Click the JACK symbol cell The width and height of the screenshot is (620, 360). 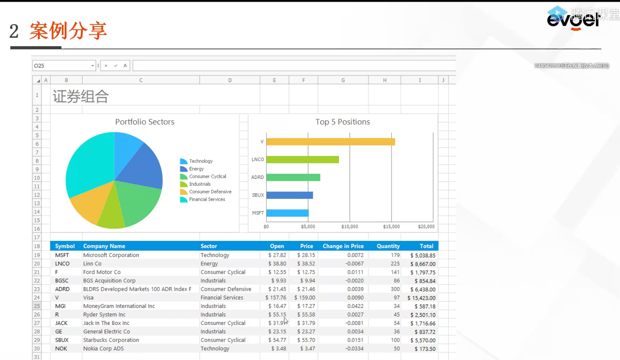[x=66, y=323]
